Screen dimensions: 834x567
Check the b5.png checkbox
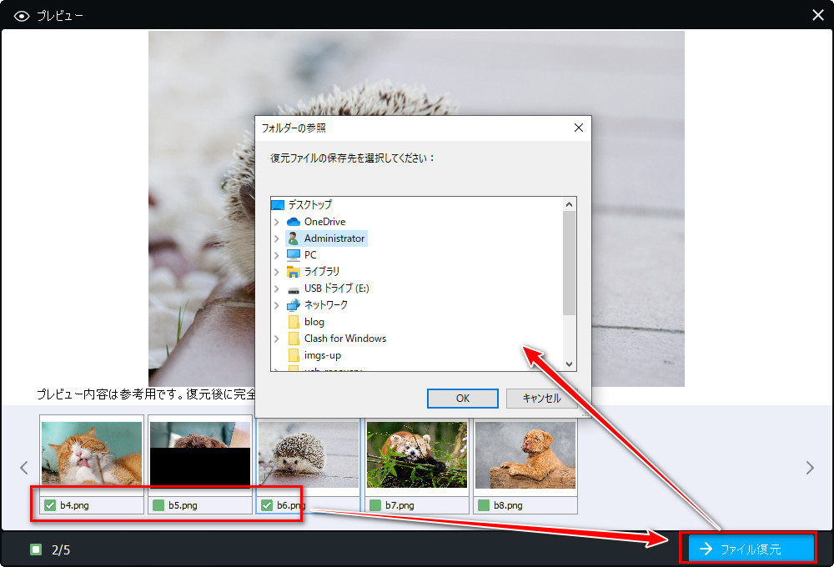pyautogui.click(x=158, y=505)
